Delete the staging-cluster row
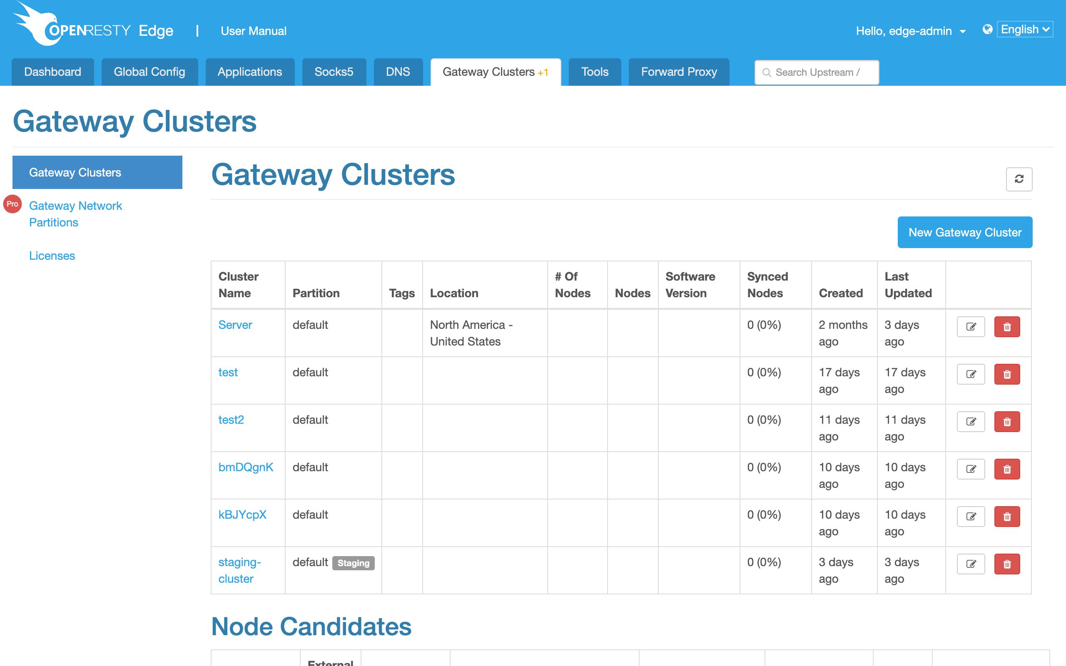Viewport: 1066px width, 666px height. tap(1007, 564)
